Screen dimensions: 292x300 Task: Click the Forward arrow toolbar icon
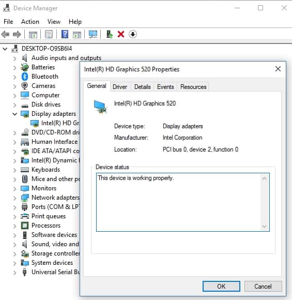tap(17, 35)
